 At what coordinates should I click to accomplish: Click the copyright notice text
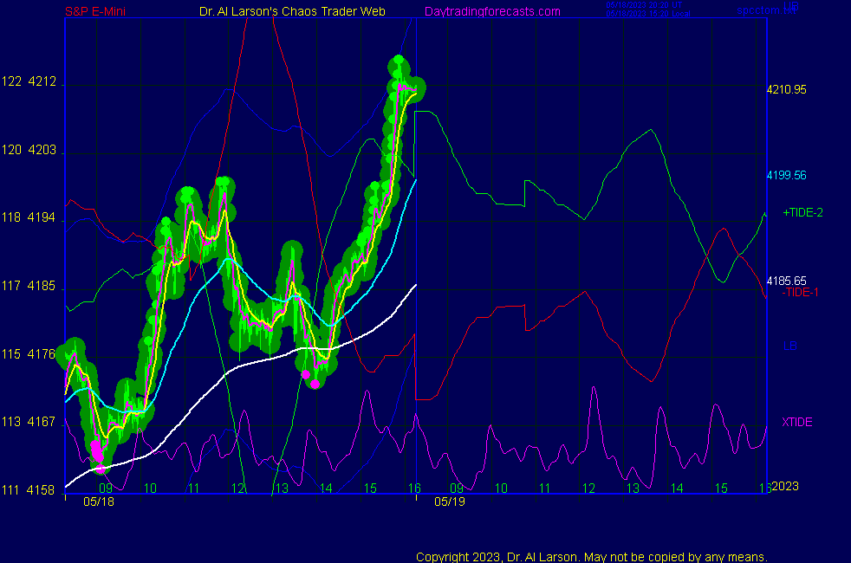pyautogui.click(x=592, y=557)
